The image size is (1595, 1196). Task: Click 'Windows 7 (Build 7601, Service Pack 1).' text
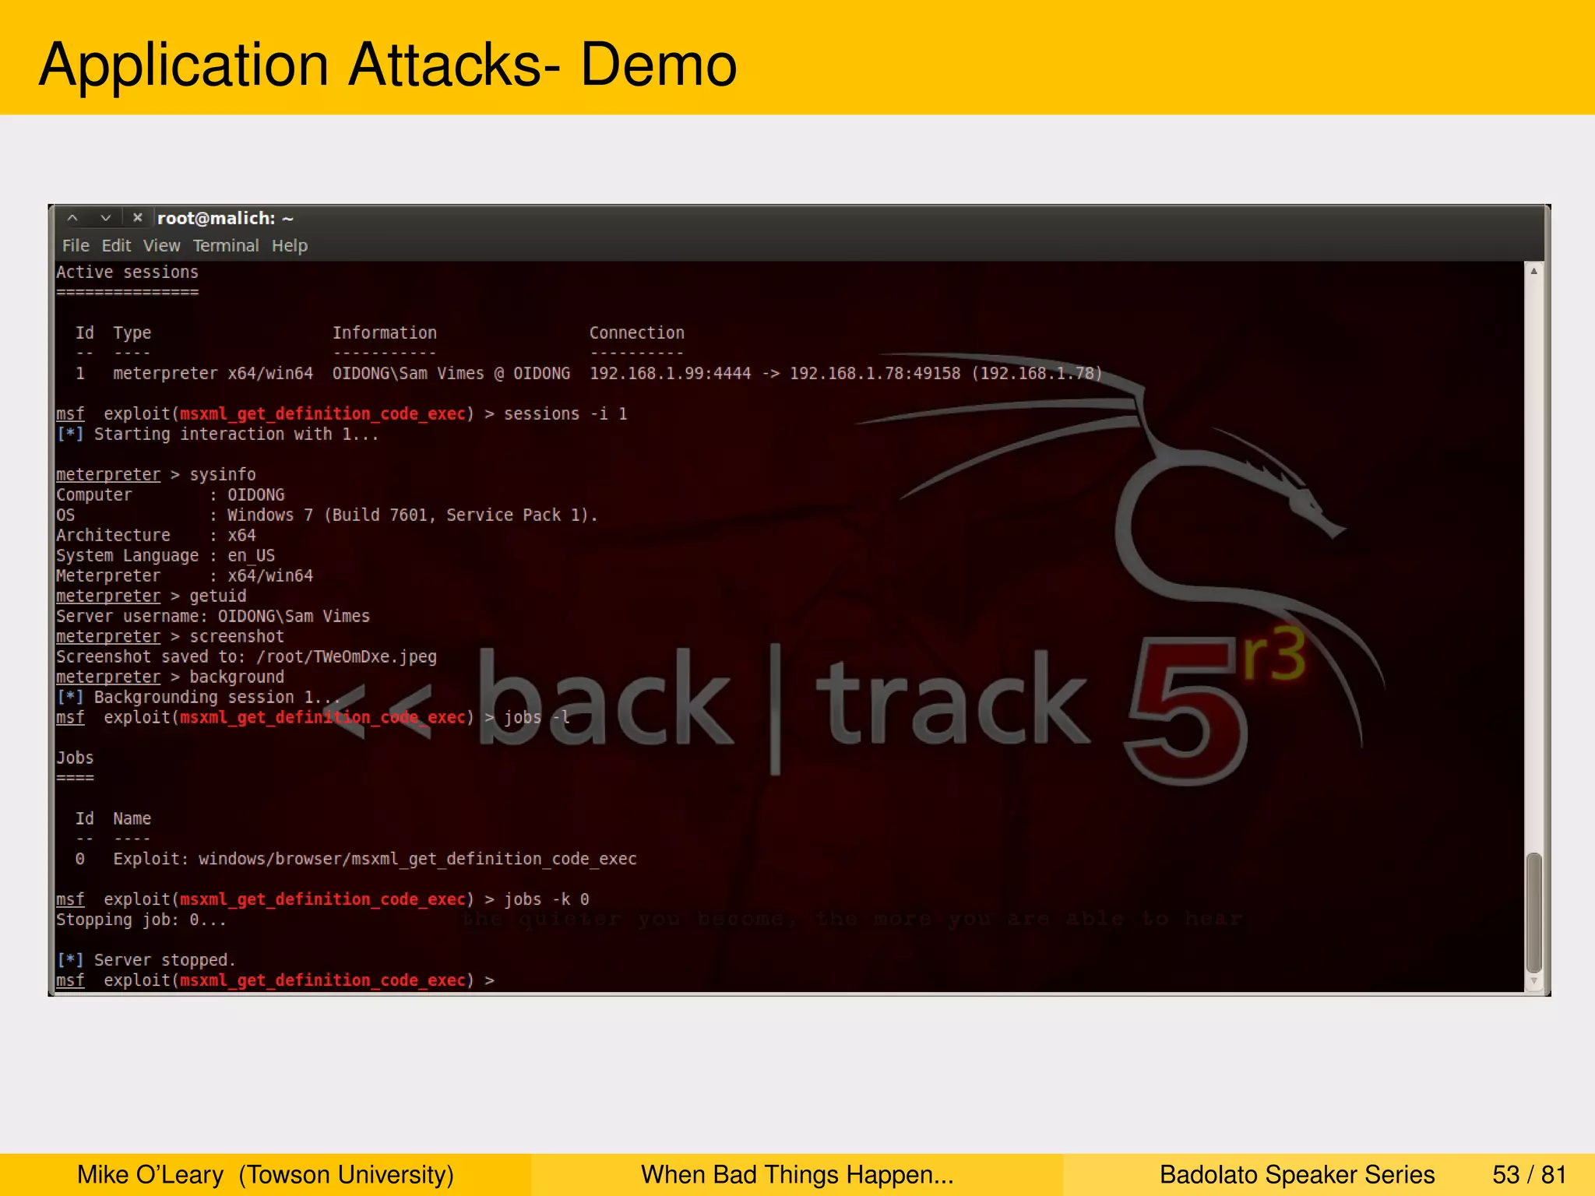click(412, 515)
